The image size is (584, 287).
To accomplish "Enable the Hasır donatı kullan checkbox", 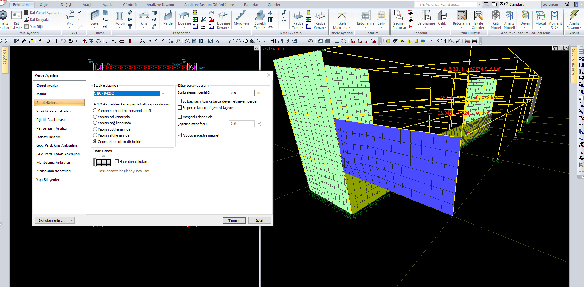I will [117, 162].
